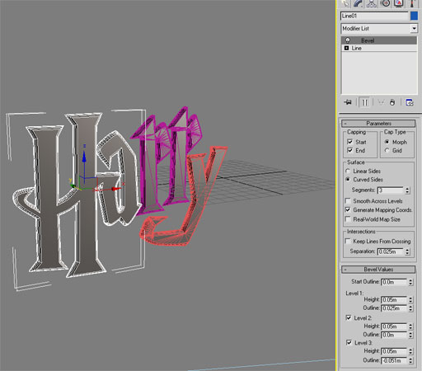The width and height of the screenshot is (422, 371).
Task: Click the Start Outline spinner
Action: [x=410, y=282]
